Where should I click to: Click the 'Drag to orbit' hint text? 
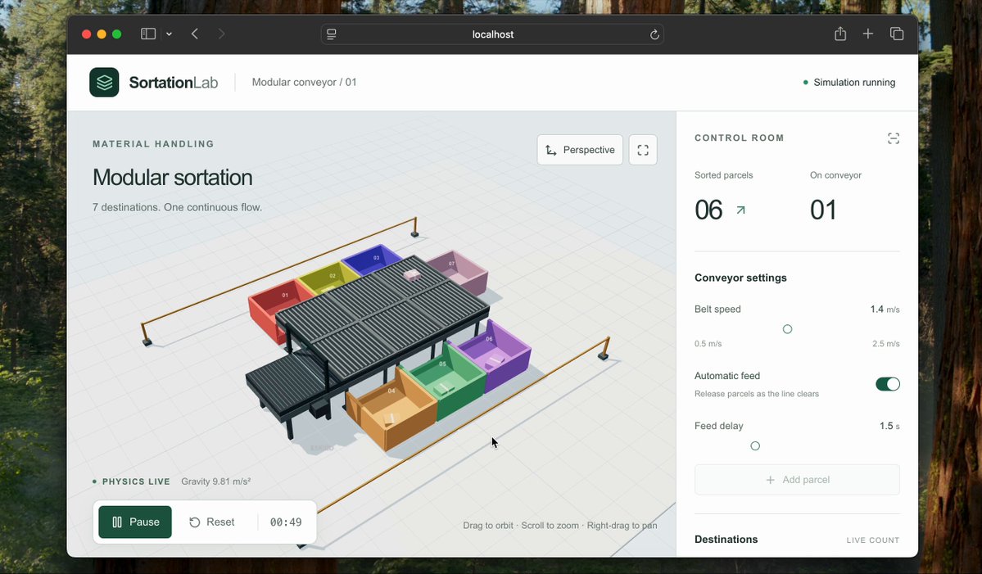488,525
